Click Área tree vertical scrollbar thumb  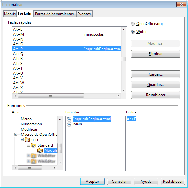pos(60,148)
